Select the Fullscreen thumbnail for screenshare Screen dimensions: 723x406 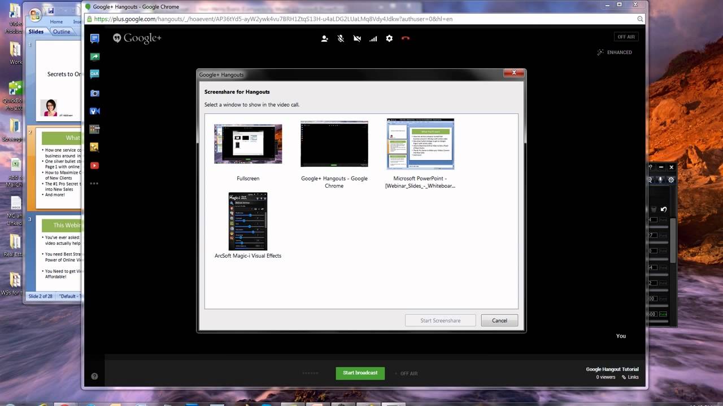[248, 144]
